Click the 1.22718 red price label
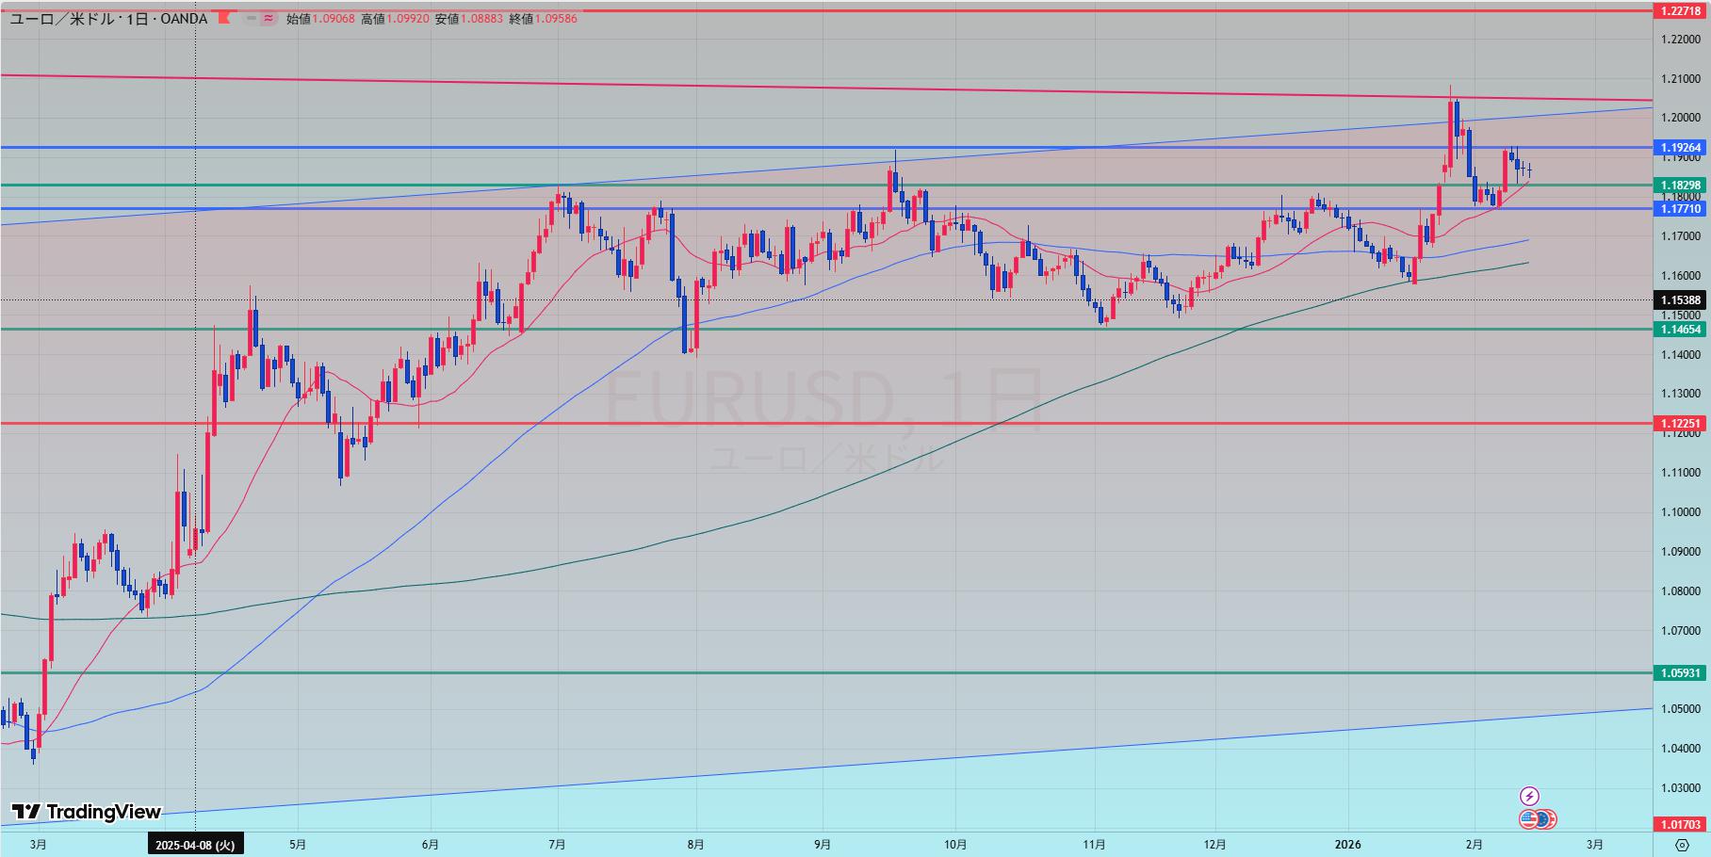1711x857 pixels. point(1680,11)
